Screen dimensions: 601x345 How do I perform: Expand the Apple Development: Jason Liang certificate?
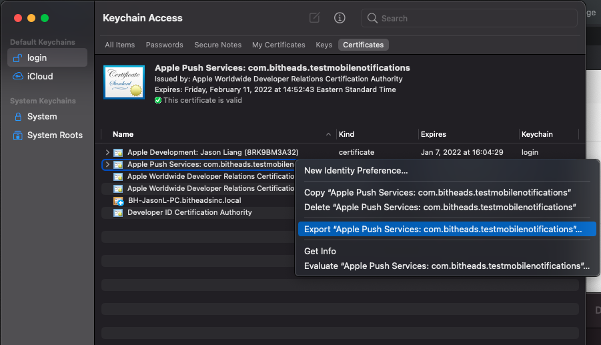click(x=107, y=152)
